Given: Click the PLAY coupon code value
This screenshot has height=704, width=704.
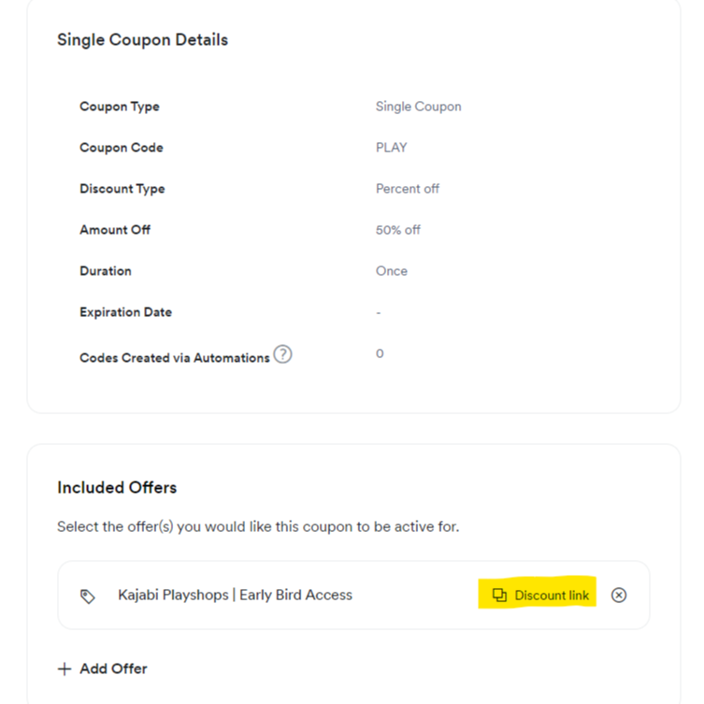Looking at the screenshot, I should [392, 148].
